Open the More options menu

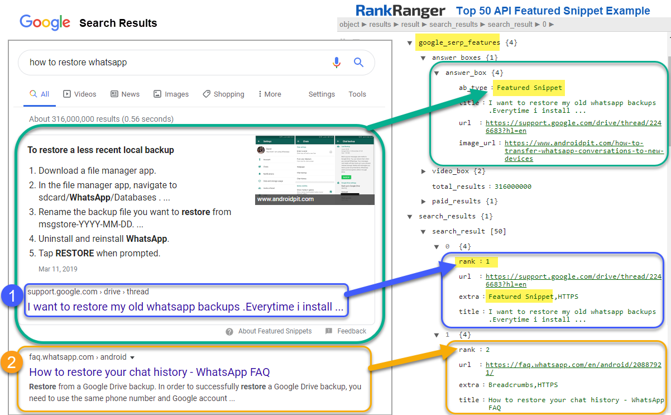[270, 94]
